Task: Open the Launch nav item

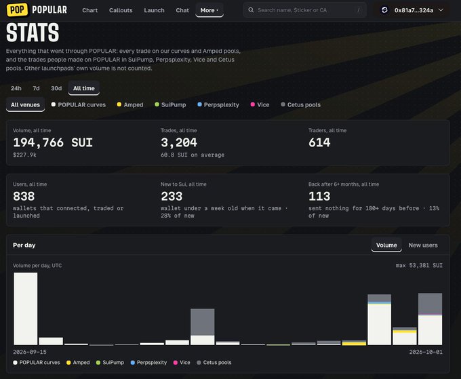Action: 154,10
